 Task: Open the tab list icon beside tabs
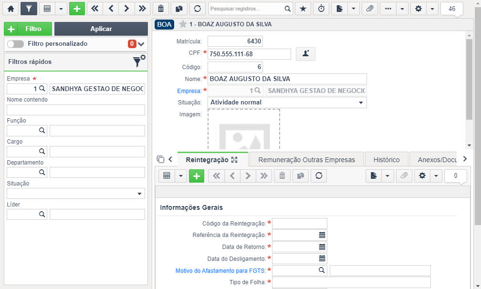point(160,159)
